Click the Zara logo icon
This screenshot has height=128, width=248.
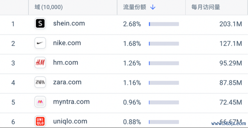coord(40,82)
